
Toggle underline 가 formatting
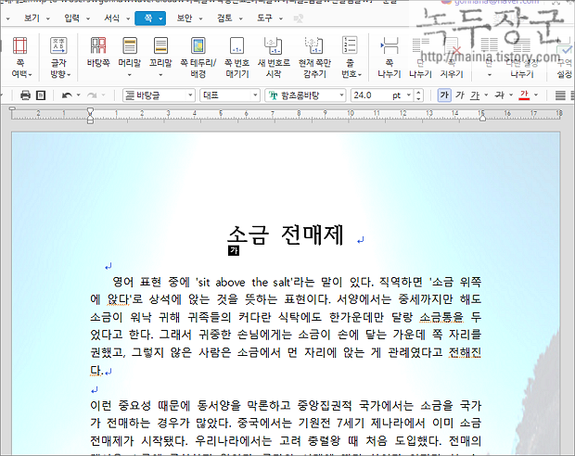pos(475,95)
